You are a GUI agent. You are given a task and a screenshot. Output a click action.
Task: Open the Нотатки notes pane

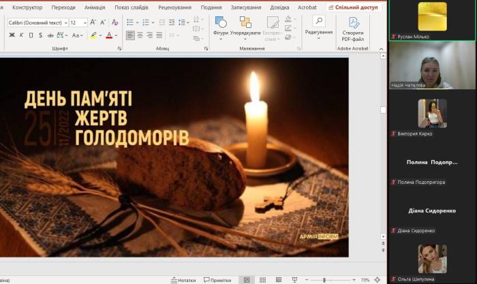click(x=183, y=280)
